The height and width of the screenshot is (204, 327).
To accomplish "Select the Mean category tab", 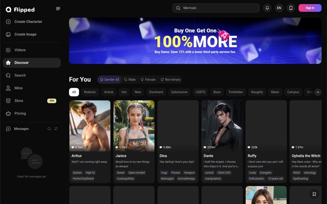I will [x=275, y=92].
